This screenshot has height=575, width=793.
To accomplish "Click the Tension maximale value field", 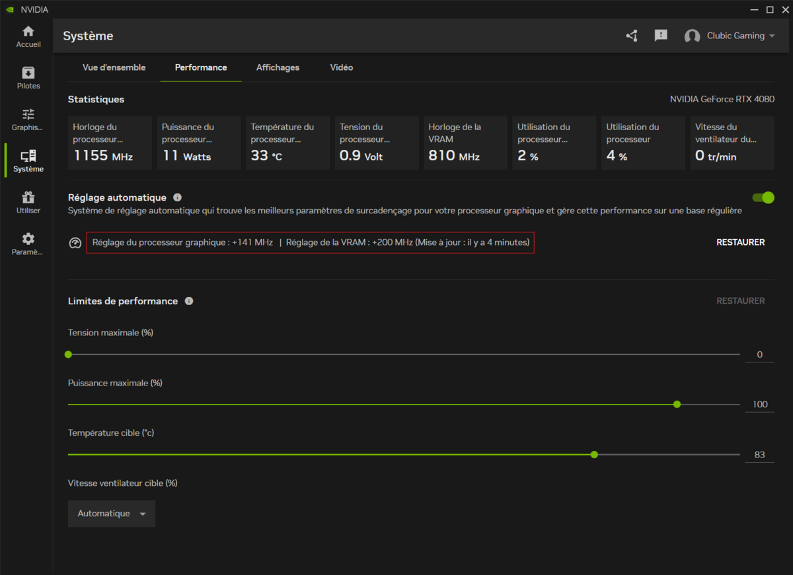I will pos(759,355).
